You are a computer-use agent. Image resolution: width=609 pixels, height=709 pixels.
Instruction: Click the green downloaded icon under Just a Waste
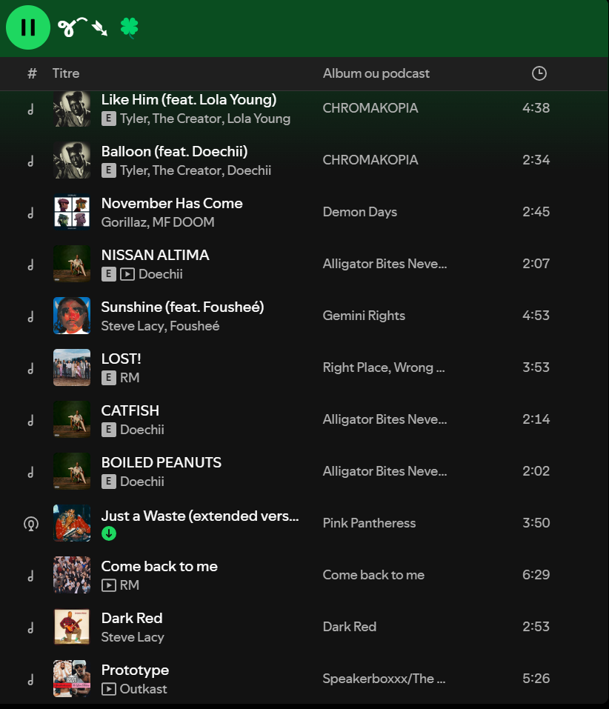[x=108, y=533]
